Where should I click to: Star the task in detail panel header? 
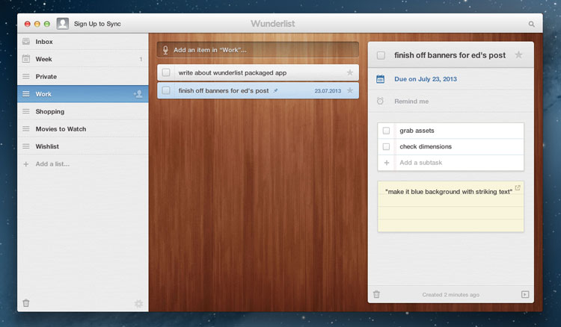click(x=518, y=55)
